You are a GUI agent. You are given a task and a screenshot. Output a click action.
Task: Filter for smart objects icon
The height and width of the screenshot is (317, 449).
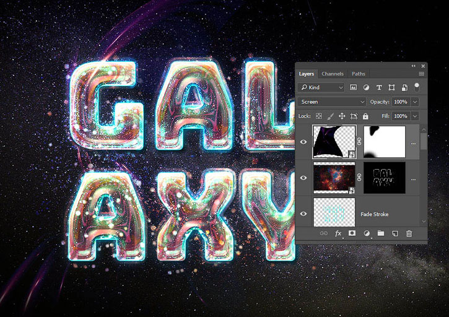pos(404,88)
